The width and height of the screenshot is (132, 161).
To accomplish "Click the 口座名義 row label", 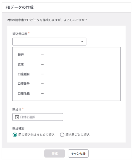I will (24, 93).
